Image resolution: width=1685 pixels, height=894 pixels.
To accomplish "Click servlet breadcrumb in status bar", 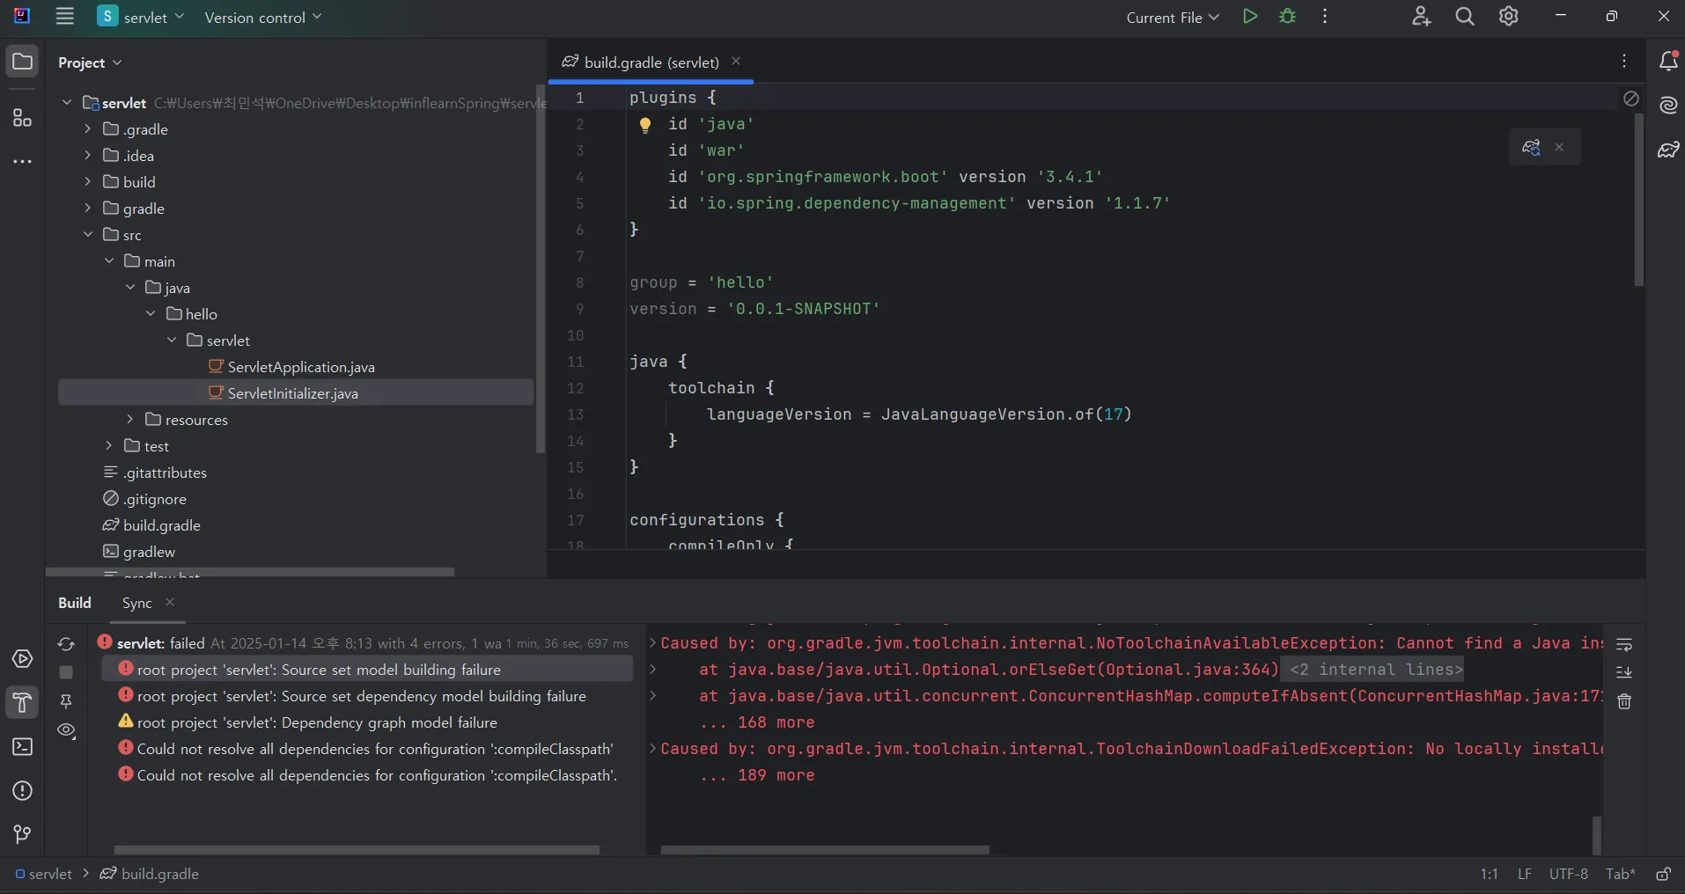I will [x=43, y=874].
